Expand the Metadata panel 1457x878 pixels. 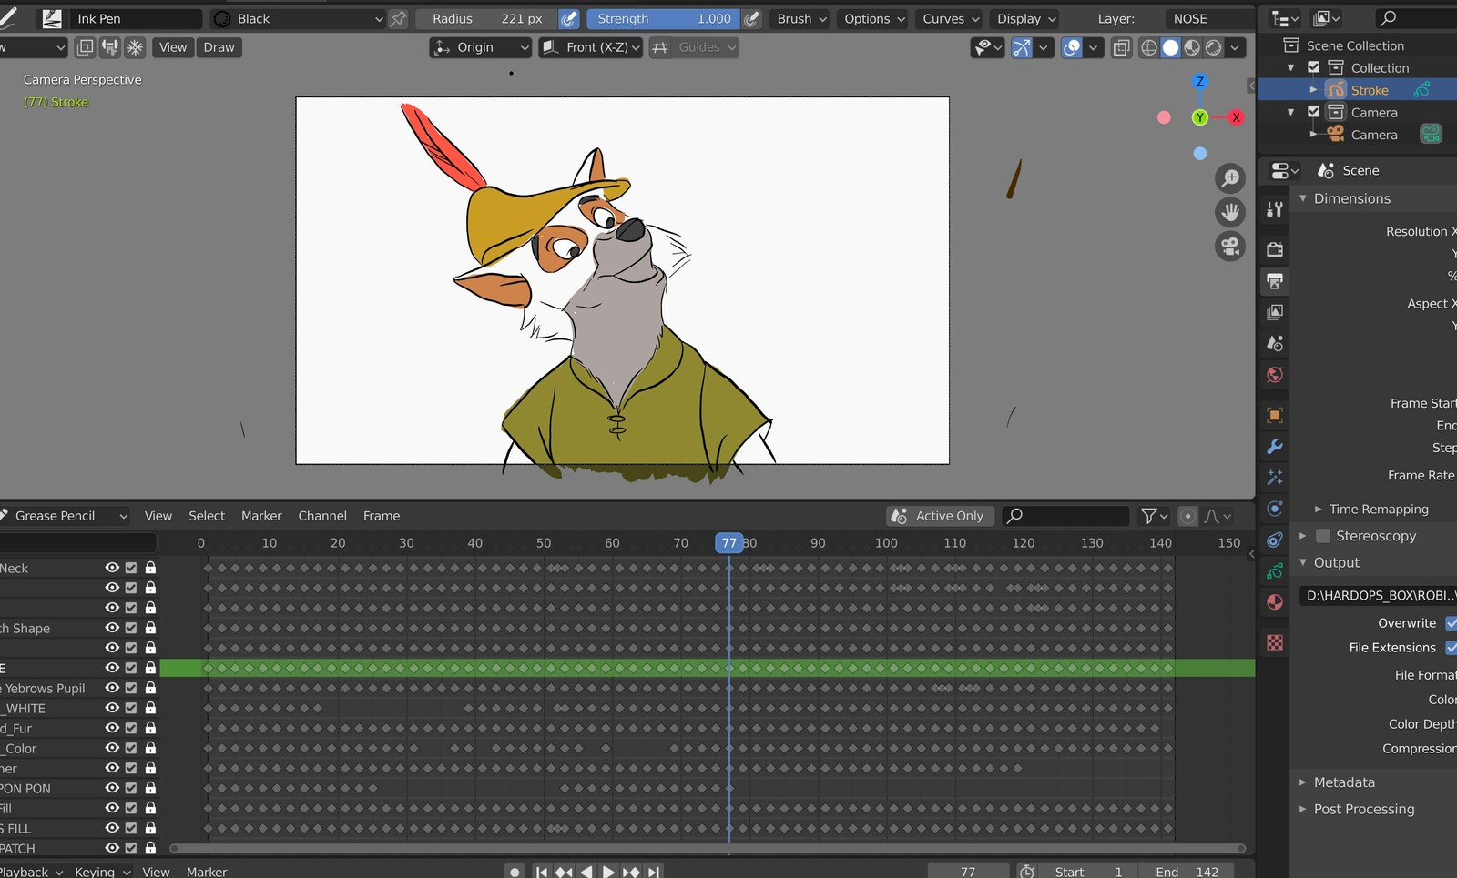(x=1343, y=782)
